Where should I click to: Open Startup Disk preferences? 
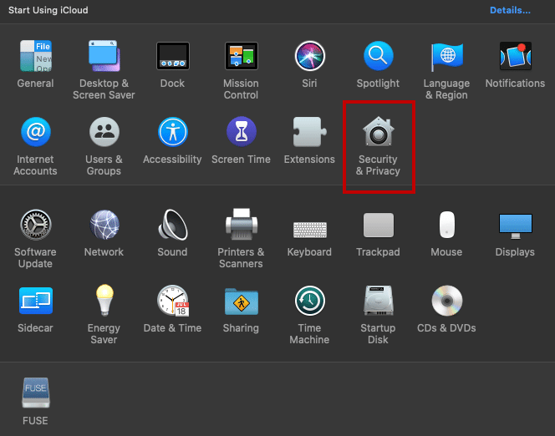378,301
